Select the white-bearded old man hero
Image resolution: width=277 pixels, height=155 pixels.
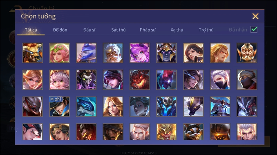coord(113,53)
